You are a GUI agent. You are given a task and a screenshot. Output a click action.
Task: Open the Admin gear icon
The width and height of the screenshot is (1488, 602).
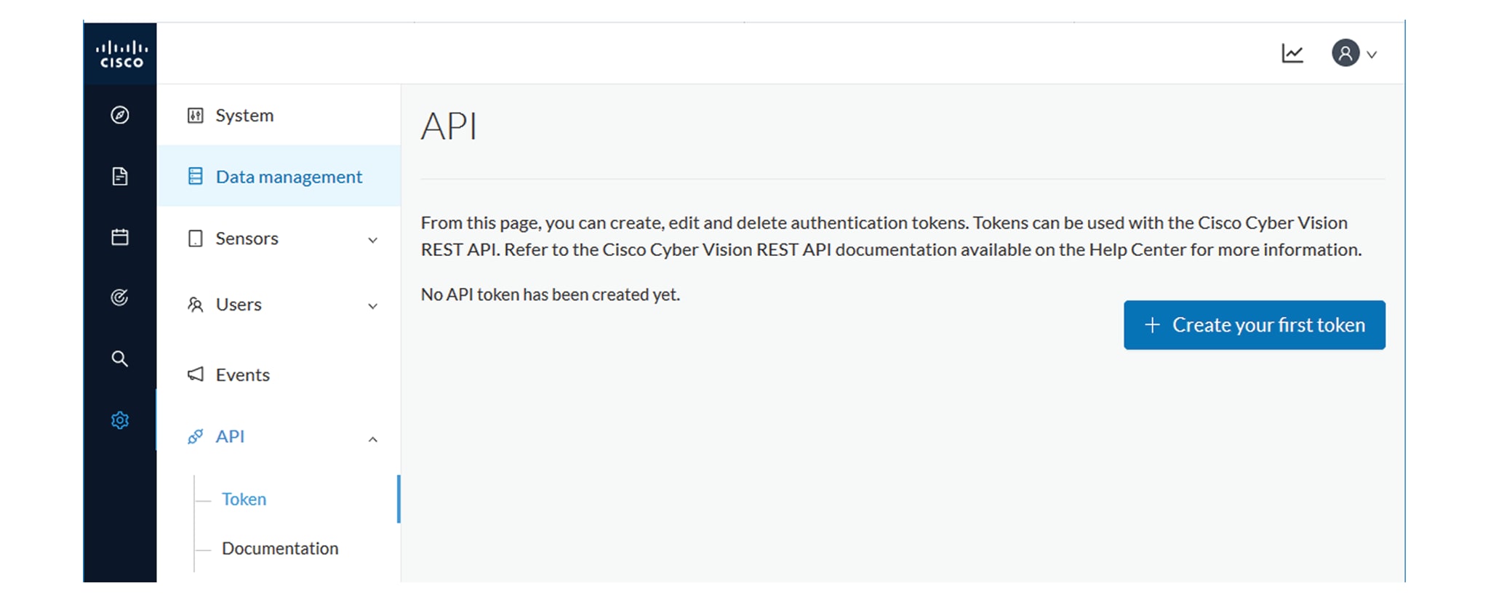pyautogui.click(x=120, y=420)
